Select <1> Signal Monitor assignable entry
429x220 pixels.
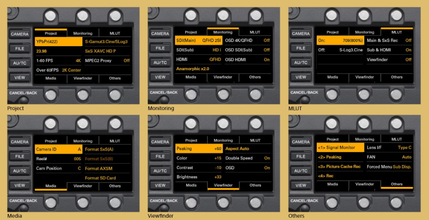pyautogui.click(x=341, y=148)
